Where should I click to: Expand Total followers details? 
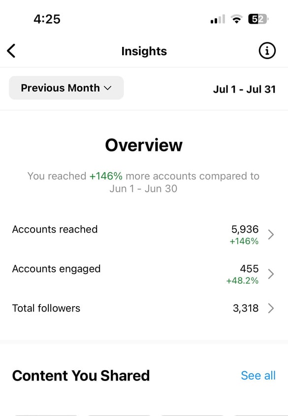pos(270,309)
